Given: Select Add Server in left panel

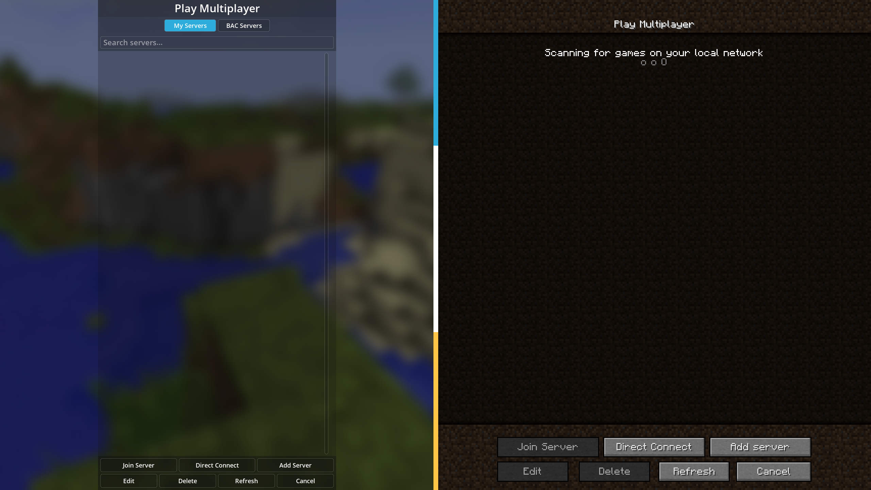Looking at the screenshot, I should [x=295, y=465].
